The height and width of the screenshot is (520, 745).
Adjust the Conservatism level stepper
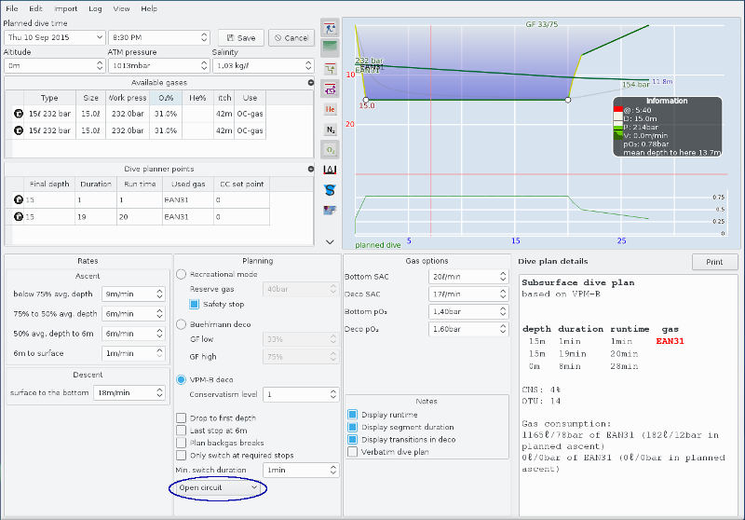coord(333,394)
